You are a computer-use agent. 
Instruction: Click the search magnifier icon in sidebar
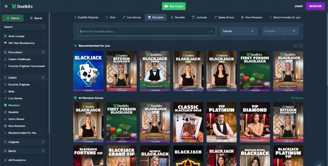pyautogui.click(x=43, y=27)
